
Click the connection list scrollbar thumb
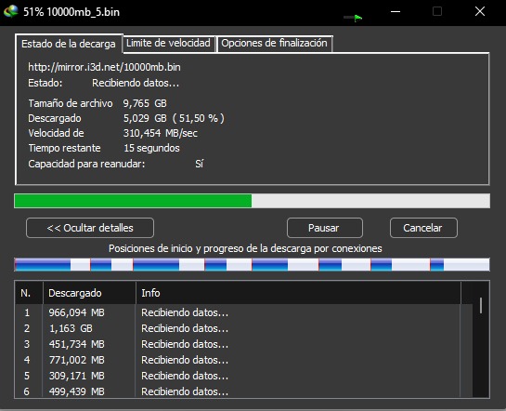481,305
